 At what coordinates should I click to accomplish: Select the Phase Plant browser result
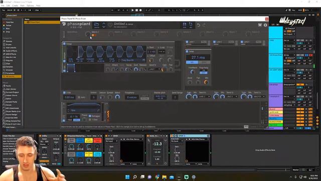(x=42, y=22)
